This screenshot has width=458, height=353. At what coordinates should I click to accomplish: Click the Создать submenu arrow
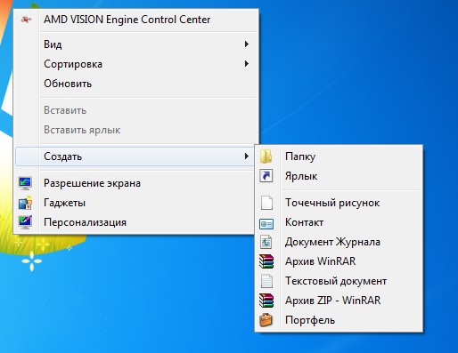(x=246, y=156)
